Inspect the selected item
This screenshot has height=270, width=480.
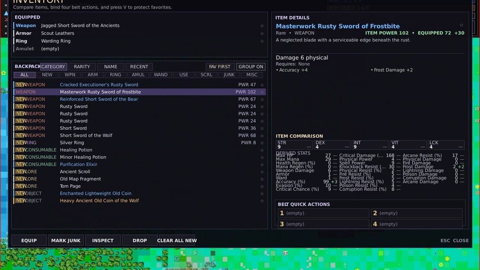103,241
